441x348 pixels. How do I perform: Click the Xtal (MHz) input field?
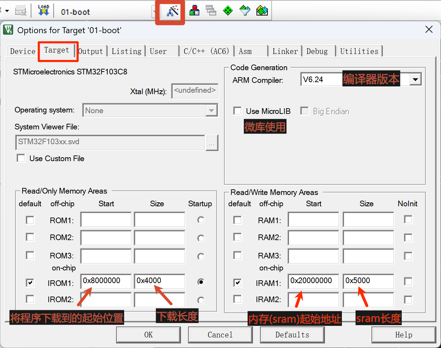coord(195,91)
